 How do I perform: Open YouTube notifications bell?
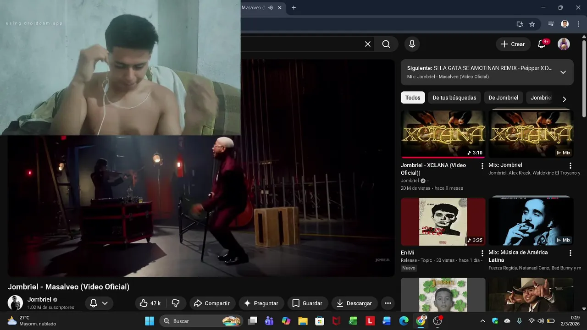click(x=542, y=44)
